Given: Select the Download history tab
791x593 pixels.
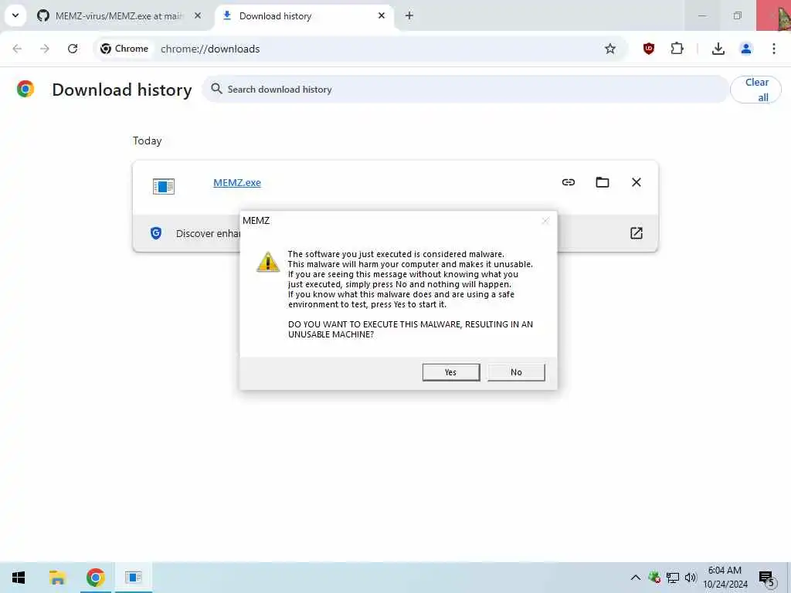Looking at the screenshot, I should pyautogui.click(x=304, y=15).
